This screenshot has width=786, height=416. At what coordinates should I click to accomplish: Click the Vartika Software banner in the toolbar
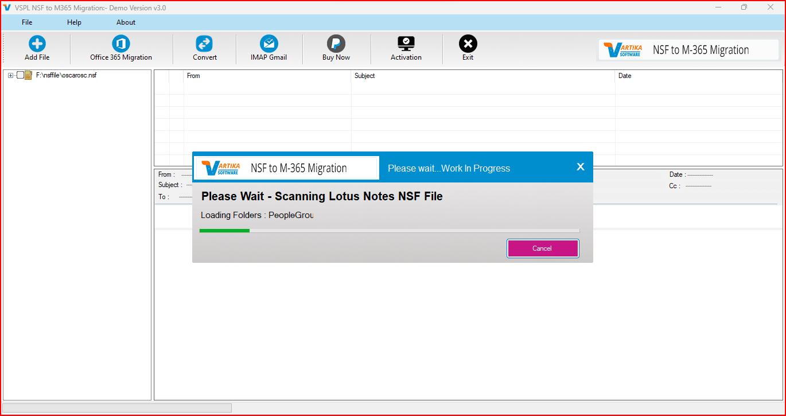688,50
